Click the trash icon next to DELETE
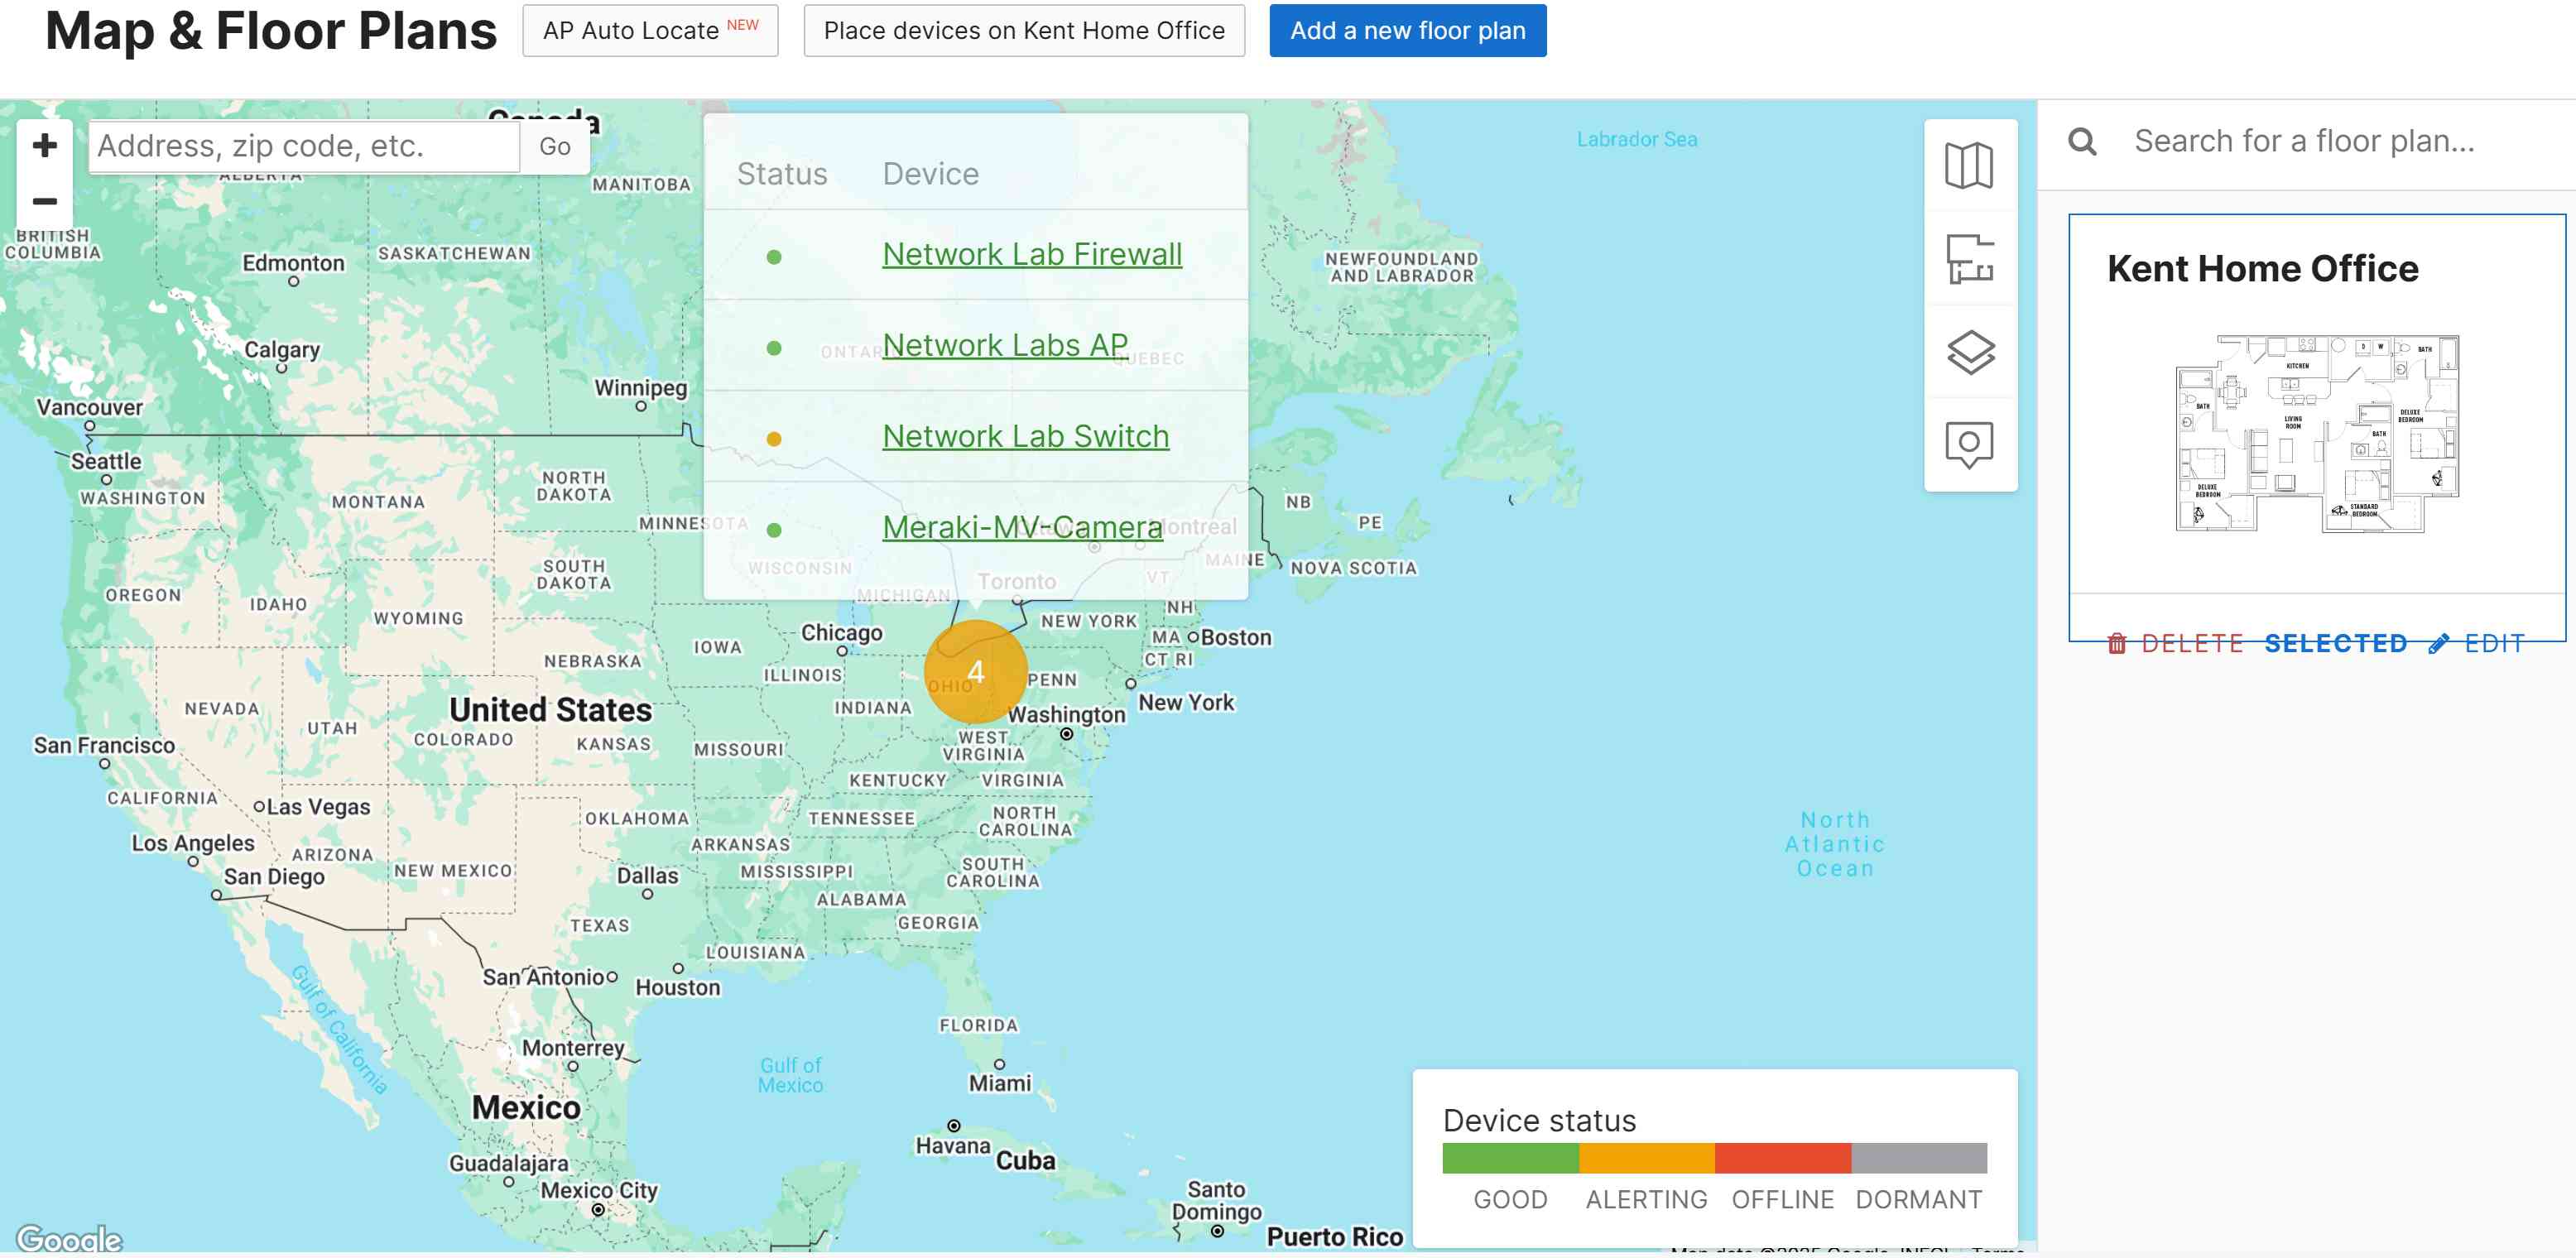The image size is (2576, 1258). 2116,643
